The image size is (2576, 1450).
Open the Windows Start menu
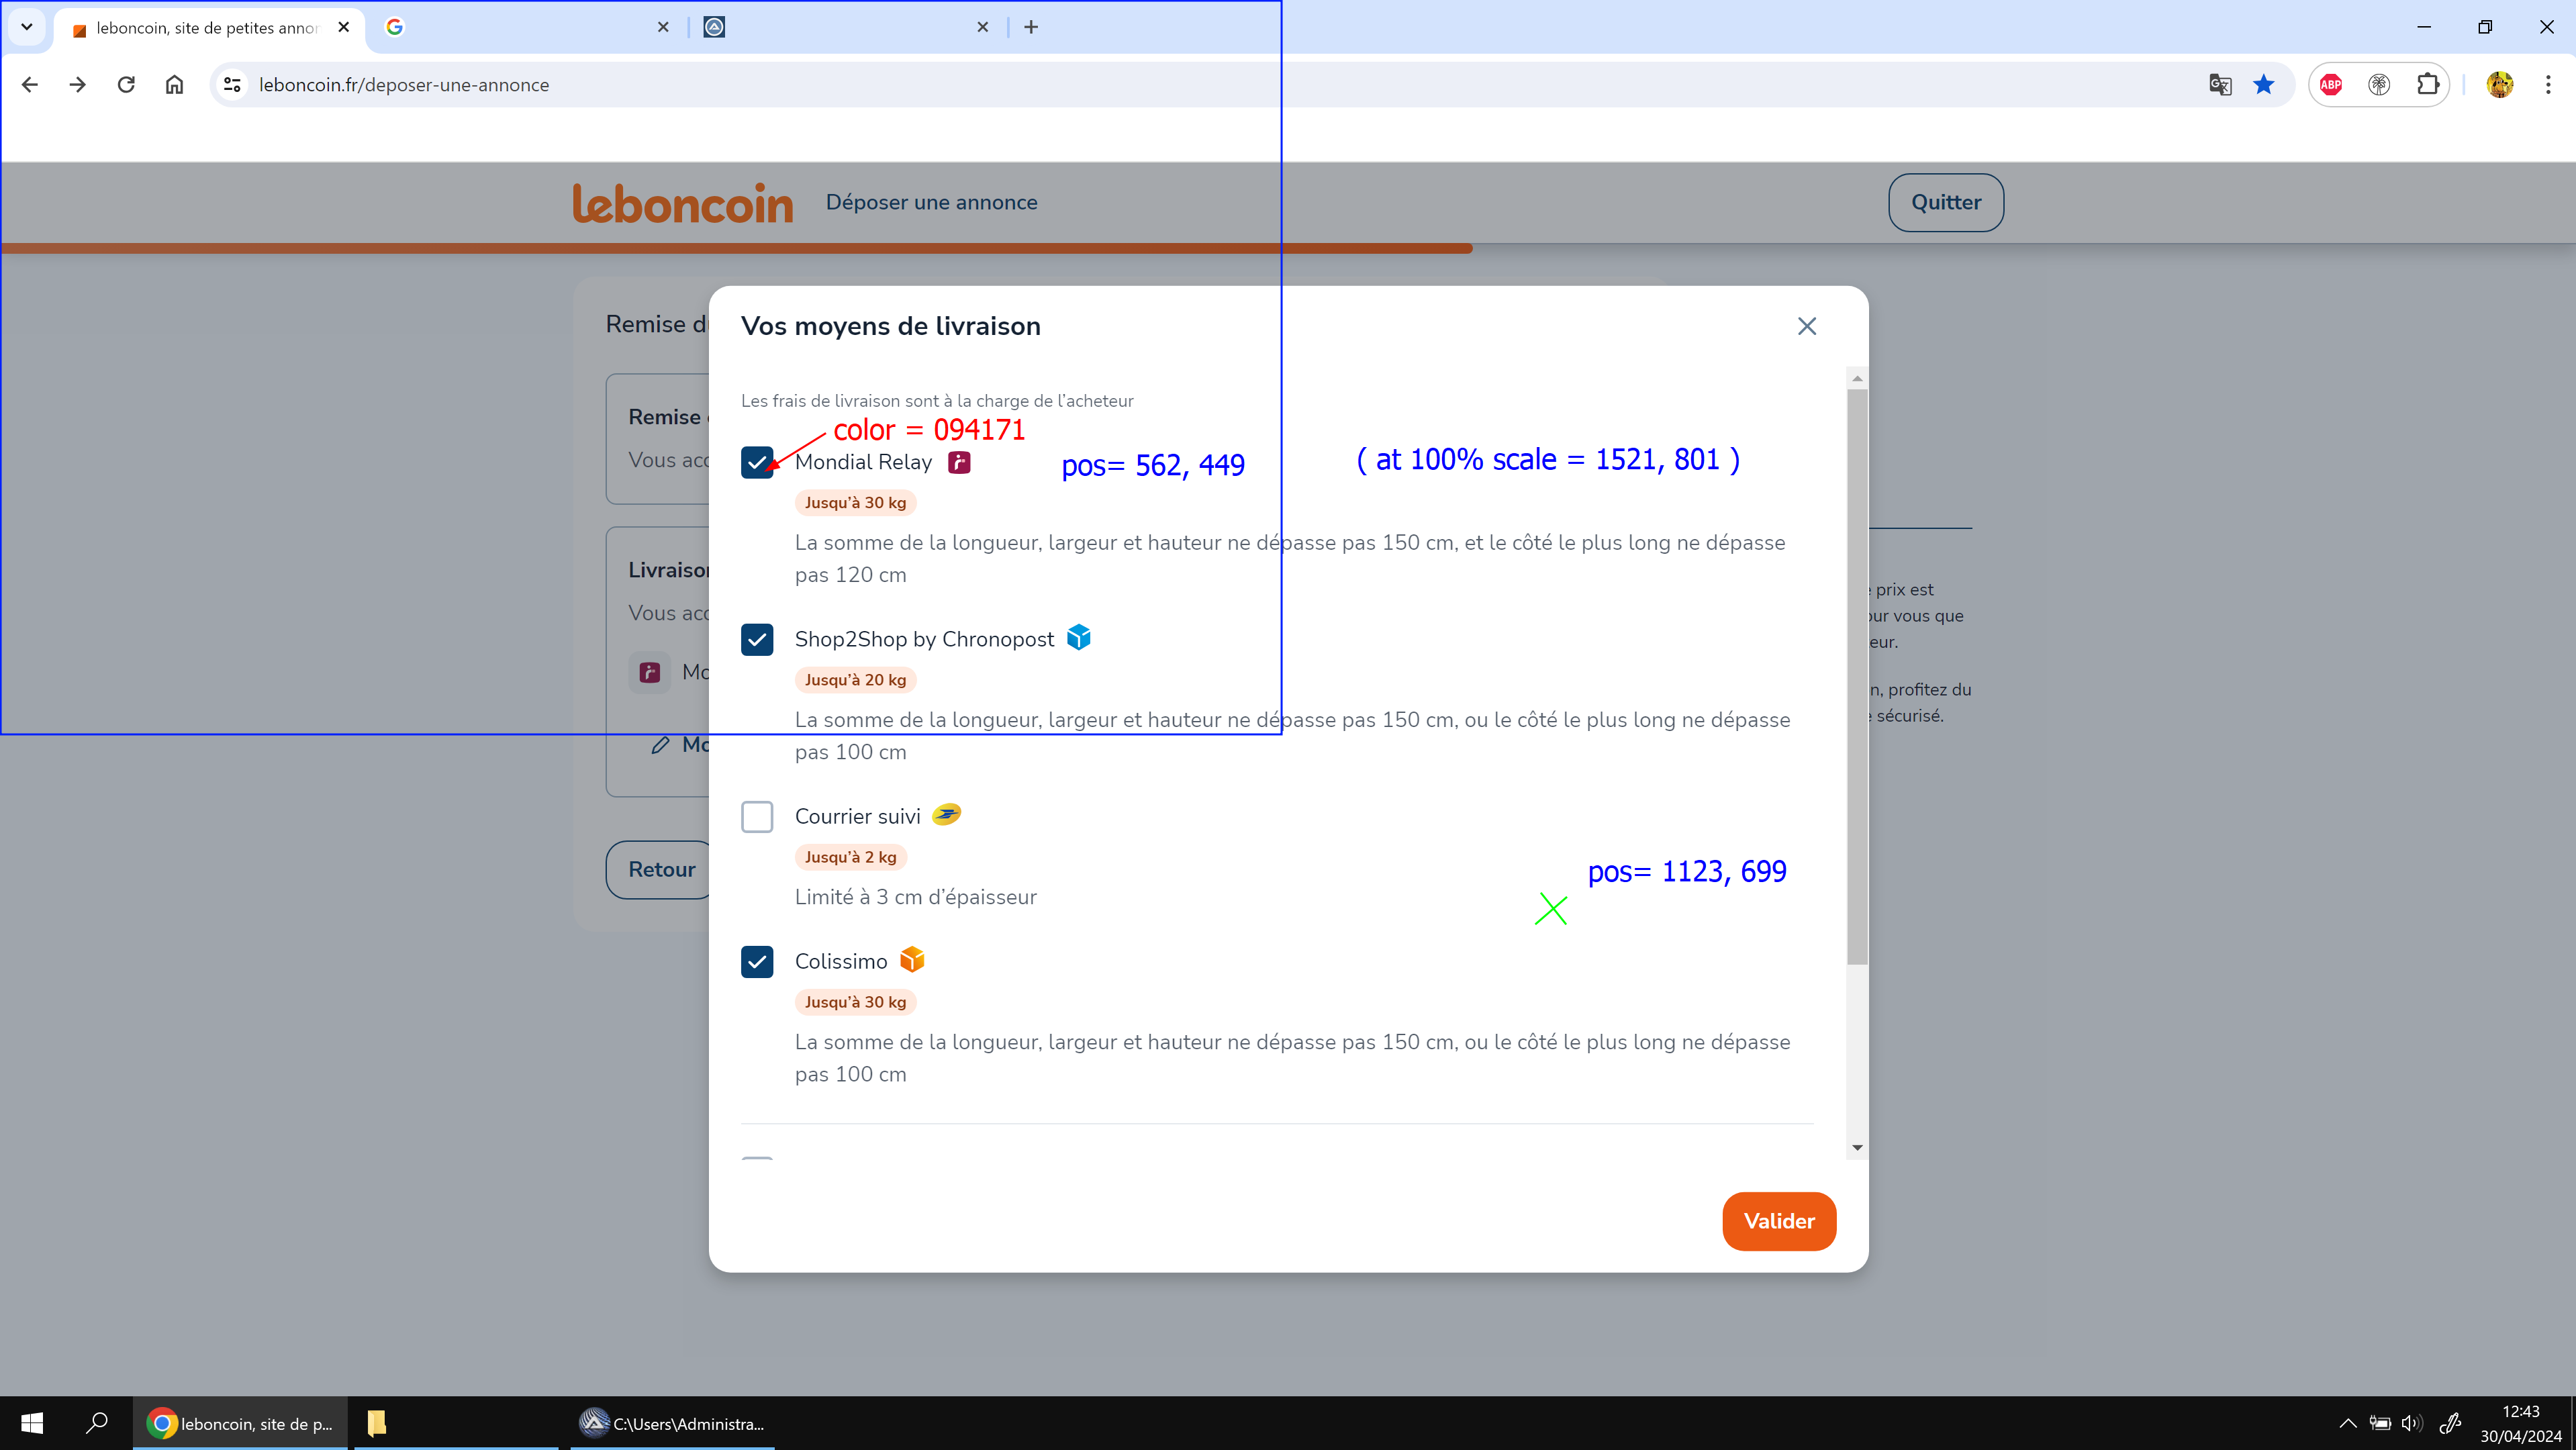tap(32, 1423)
